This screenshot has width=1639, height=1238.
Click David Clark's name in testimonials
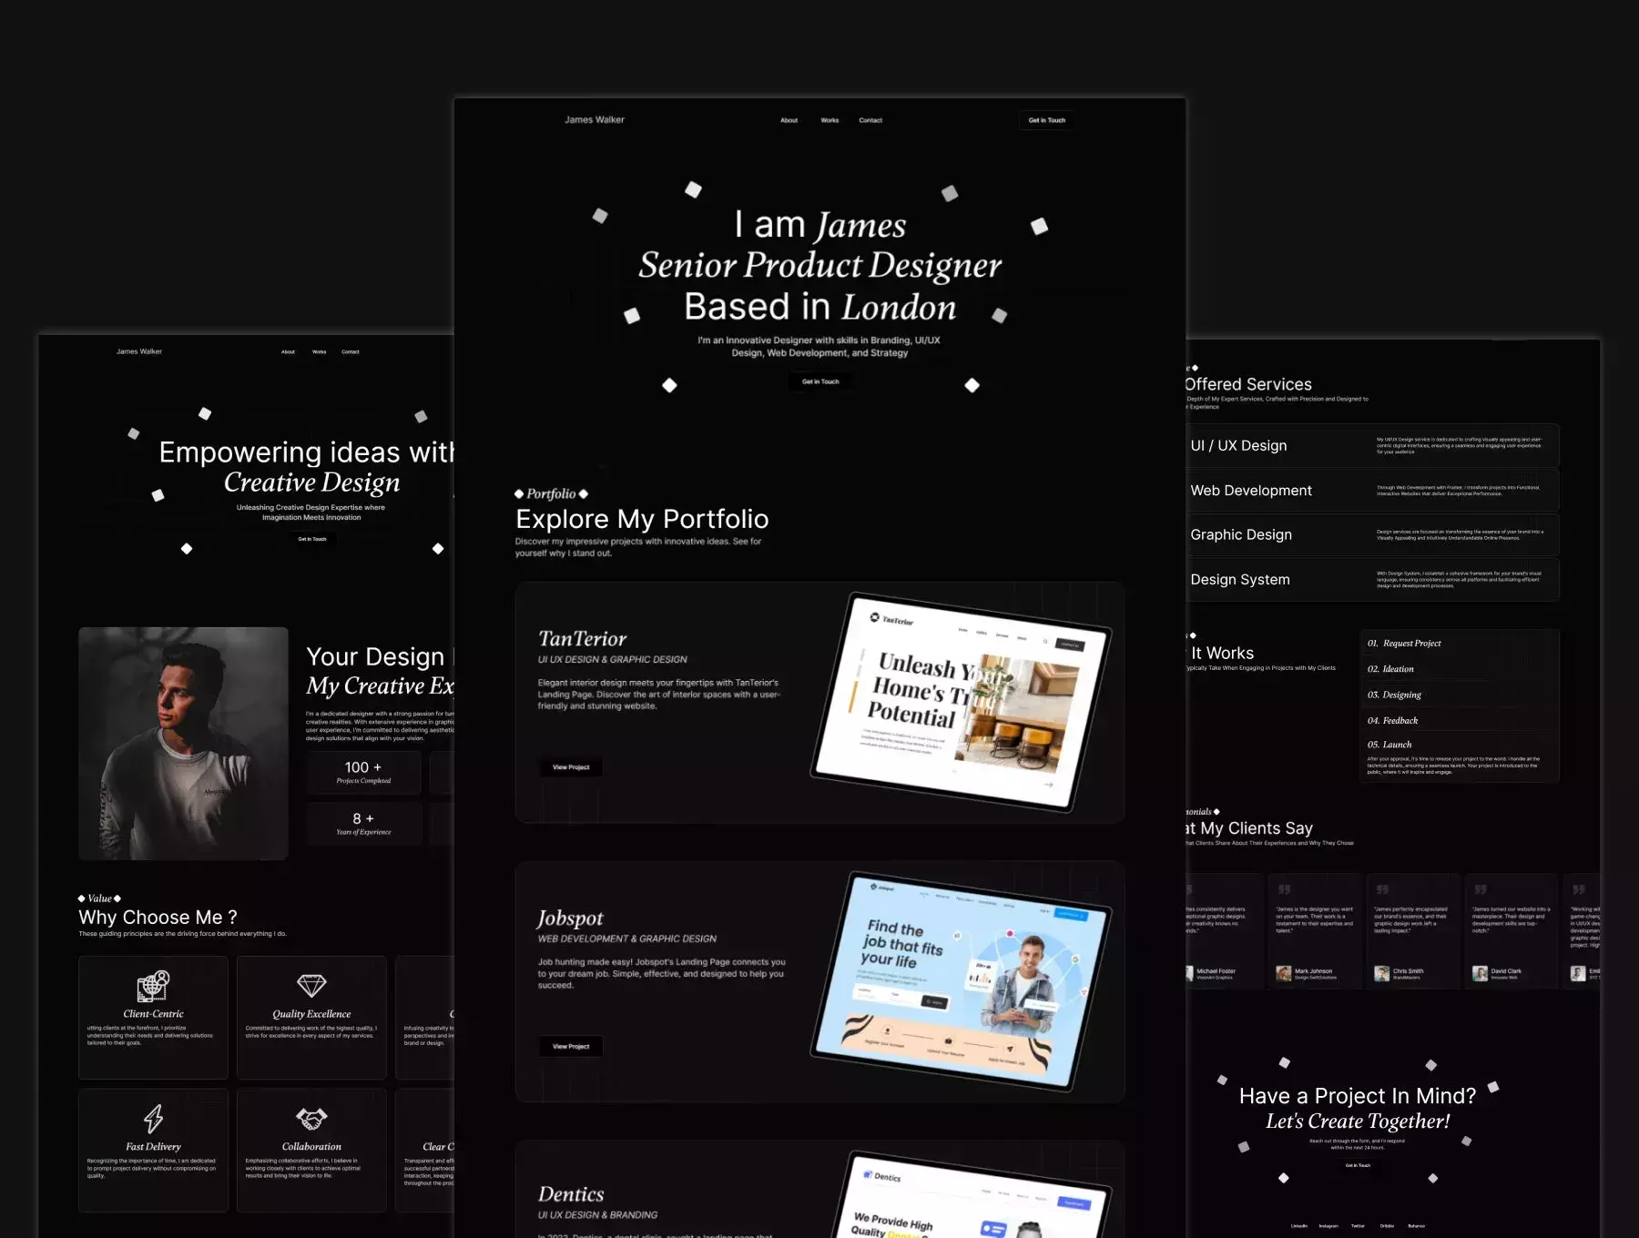click(x=1506, y=971)
